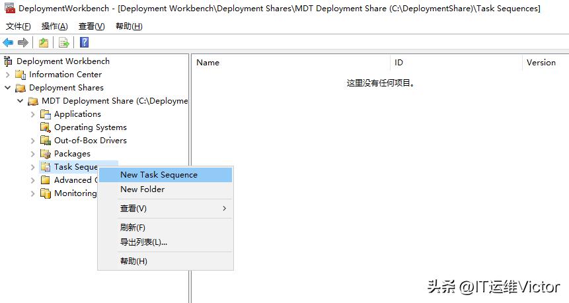The height and width of the screenshot is (303, 569).
Task: Click the Up one level toolbar icon
Action: pyautogui.click(x=44, y=43)
